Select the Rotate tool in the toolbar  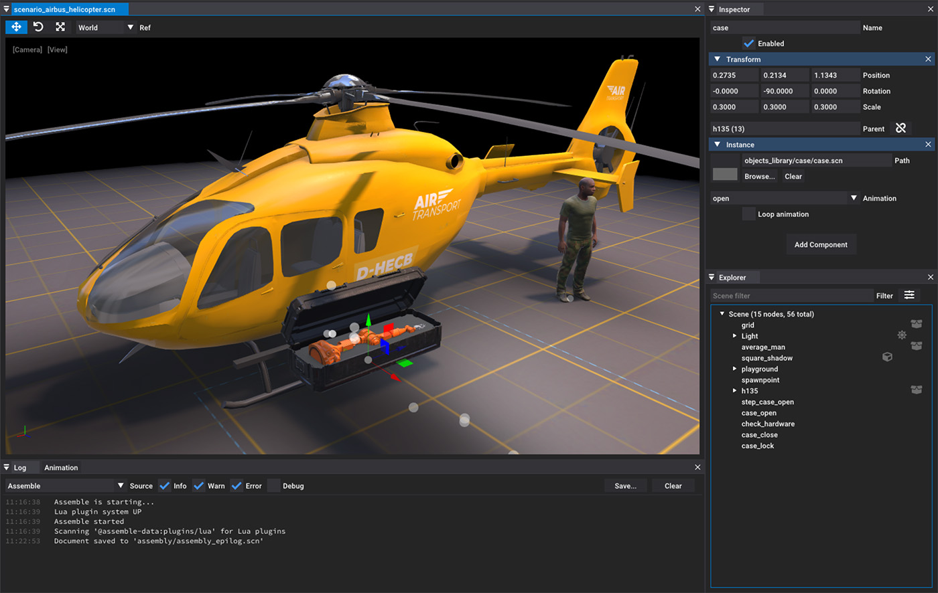click(38, 27)
